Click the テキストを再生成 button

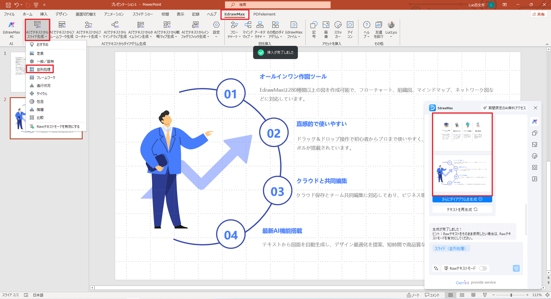pyautogui.click(x=462, y=210)
